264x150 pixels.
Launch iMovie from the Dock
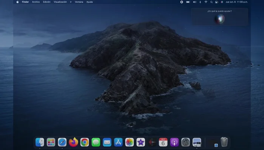click(x=141, y=142)
